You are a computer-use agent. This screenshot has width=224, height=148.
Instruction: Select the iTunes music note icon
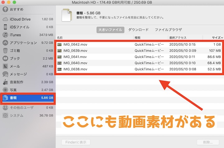coord(5,35)
